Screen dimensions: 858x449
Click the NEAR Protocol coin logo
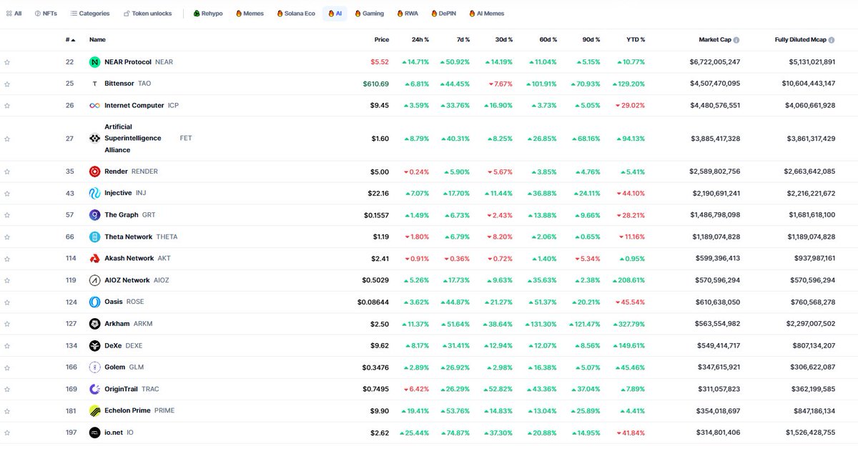tap(94, 62)
